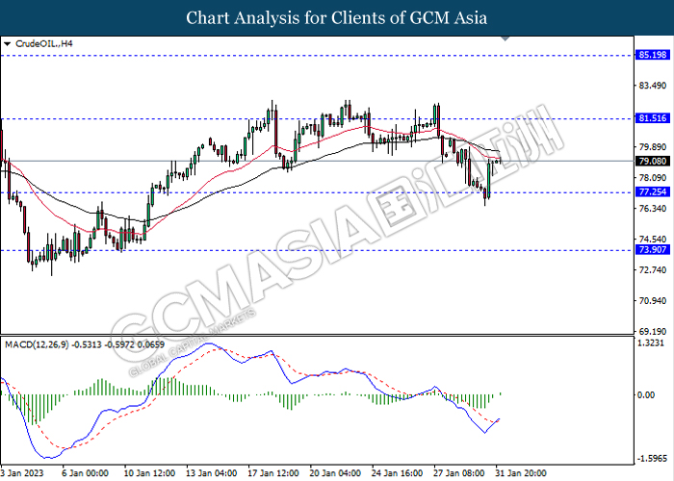Click the chart shift triangle marker at top

click(x=505, y=38)
